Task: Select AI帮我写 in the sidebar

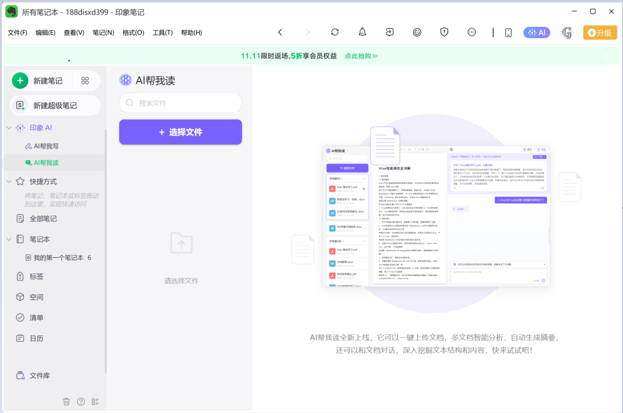Action: coord(46,146)
